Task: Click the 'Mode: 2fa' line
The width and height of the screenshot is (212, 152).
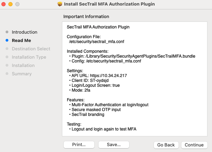Action: [80, 90]
